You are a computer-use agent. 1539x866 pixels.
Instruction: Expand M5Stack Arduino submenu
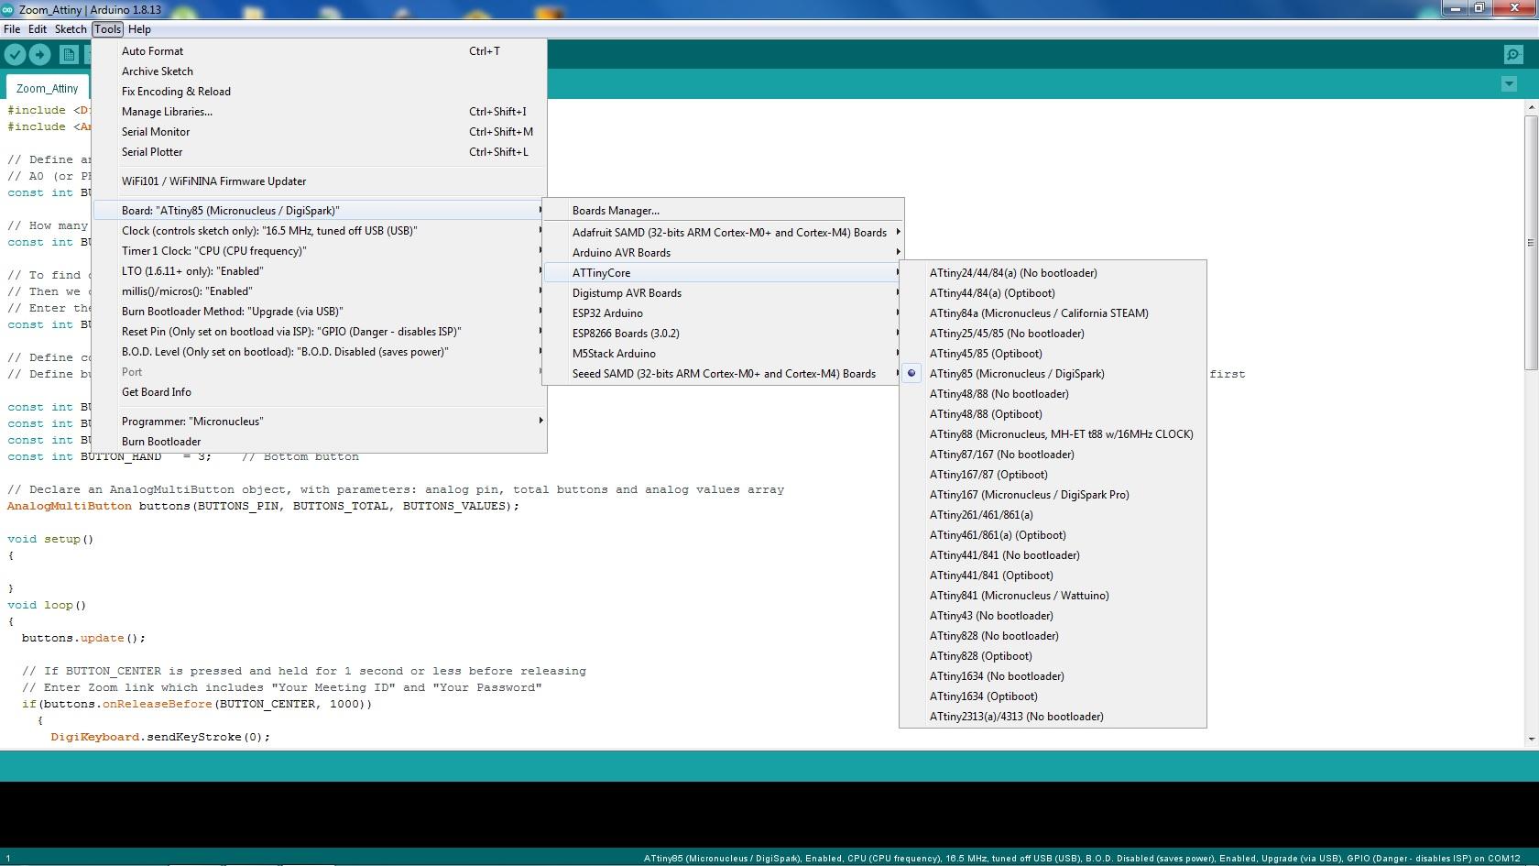pos(724,354)
